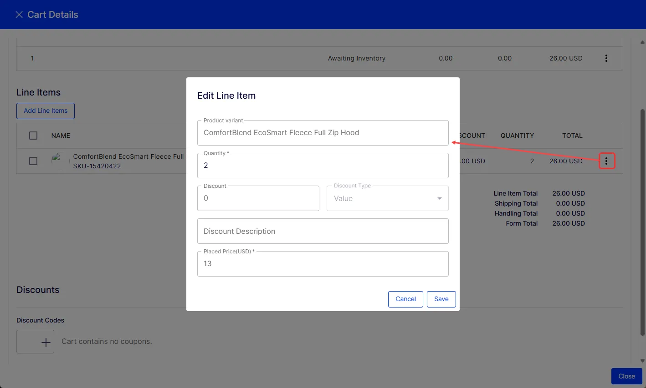Select the SKU-15420422 text
The image size is (646, 388).
coord(97,166)
